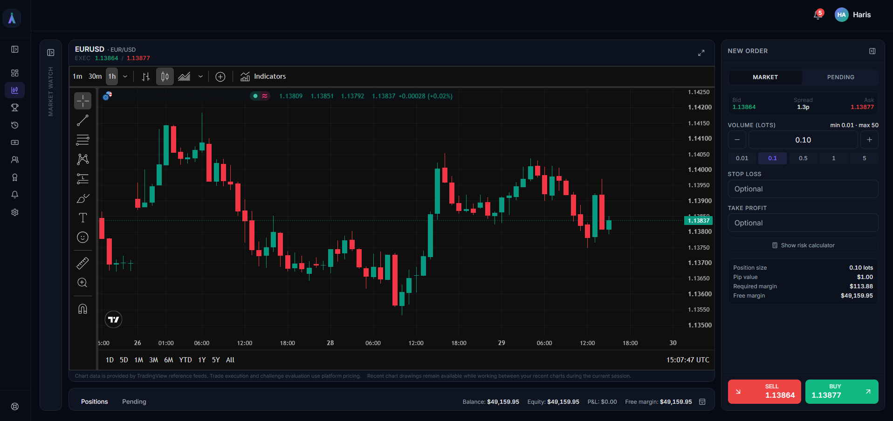Open the Haris user profile avatar
The width and height of the screenshot is (893, 421).
[841, 14]
